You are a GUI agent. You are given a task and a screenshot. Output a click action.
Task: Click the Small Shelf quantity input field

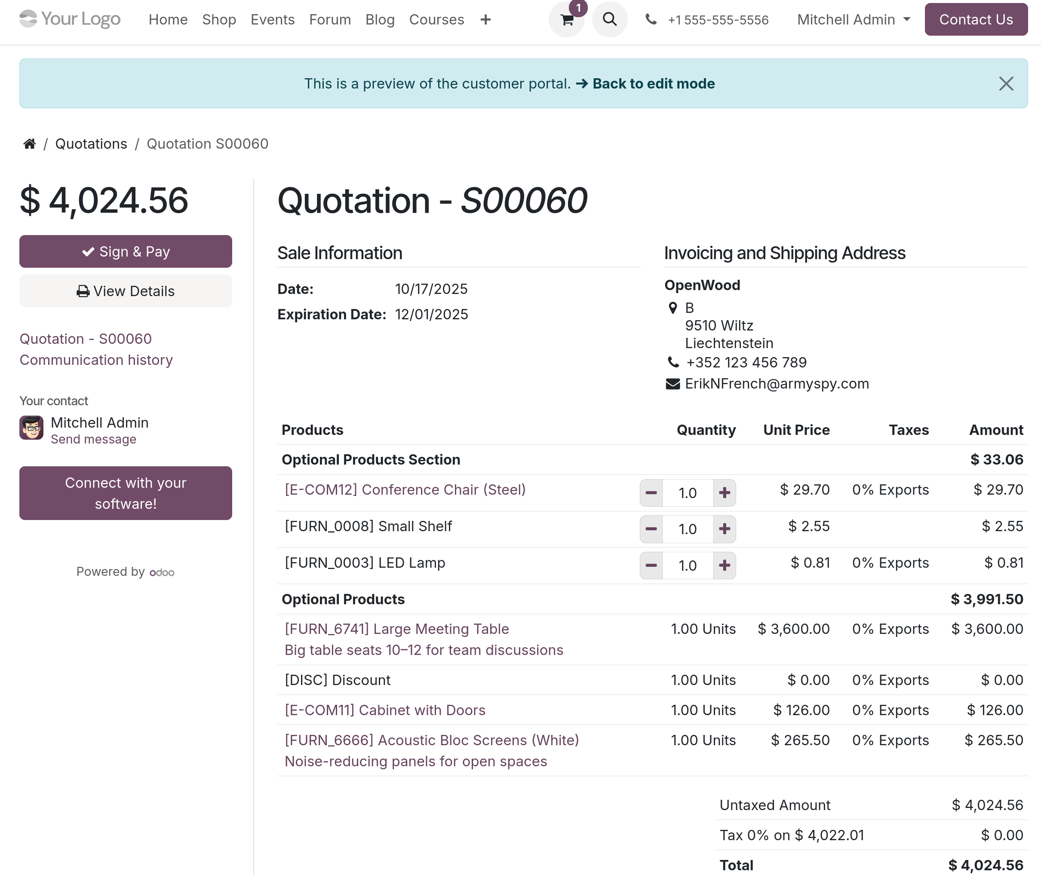[688, 529]
